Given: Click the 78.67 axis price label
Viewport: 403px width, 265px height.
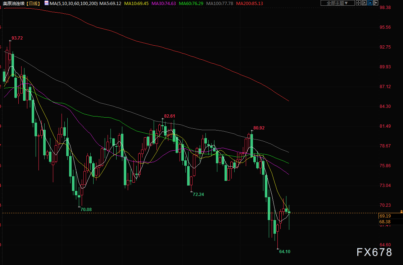Looking at the screenshot, I should tap(385, 146).
